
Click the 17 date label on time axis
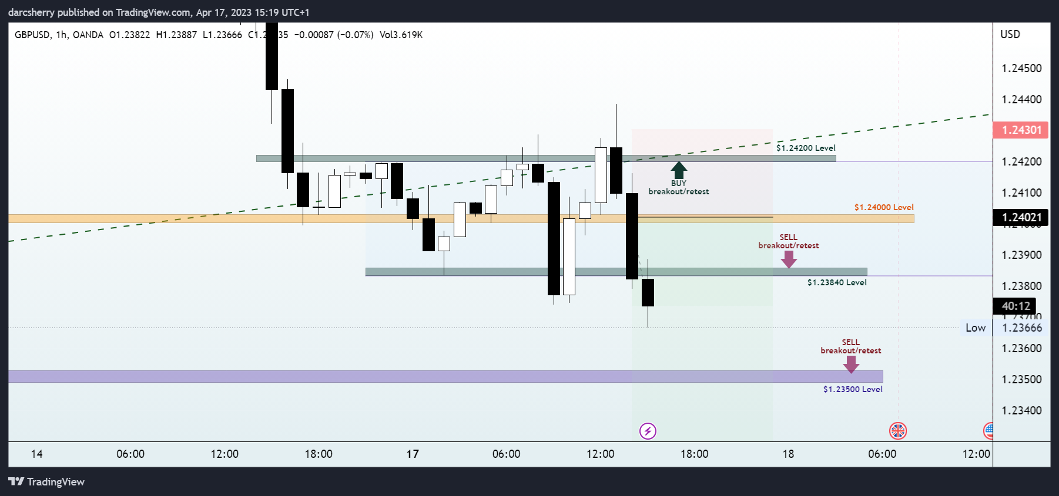[413, 454]
